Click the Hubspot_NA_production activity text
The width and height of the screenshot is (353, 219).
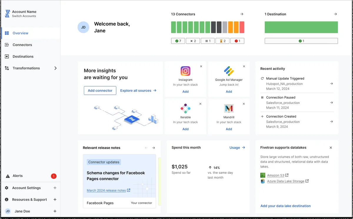284,84
